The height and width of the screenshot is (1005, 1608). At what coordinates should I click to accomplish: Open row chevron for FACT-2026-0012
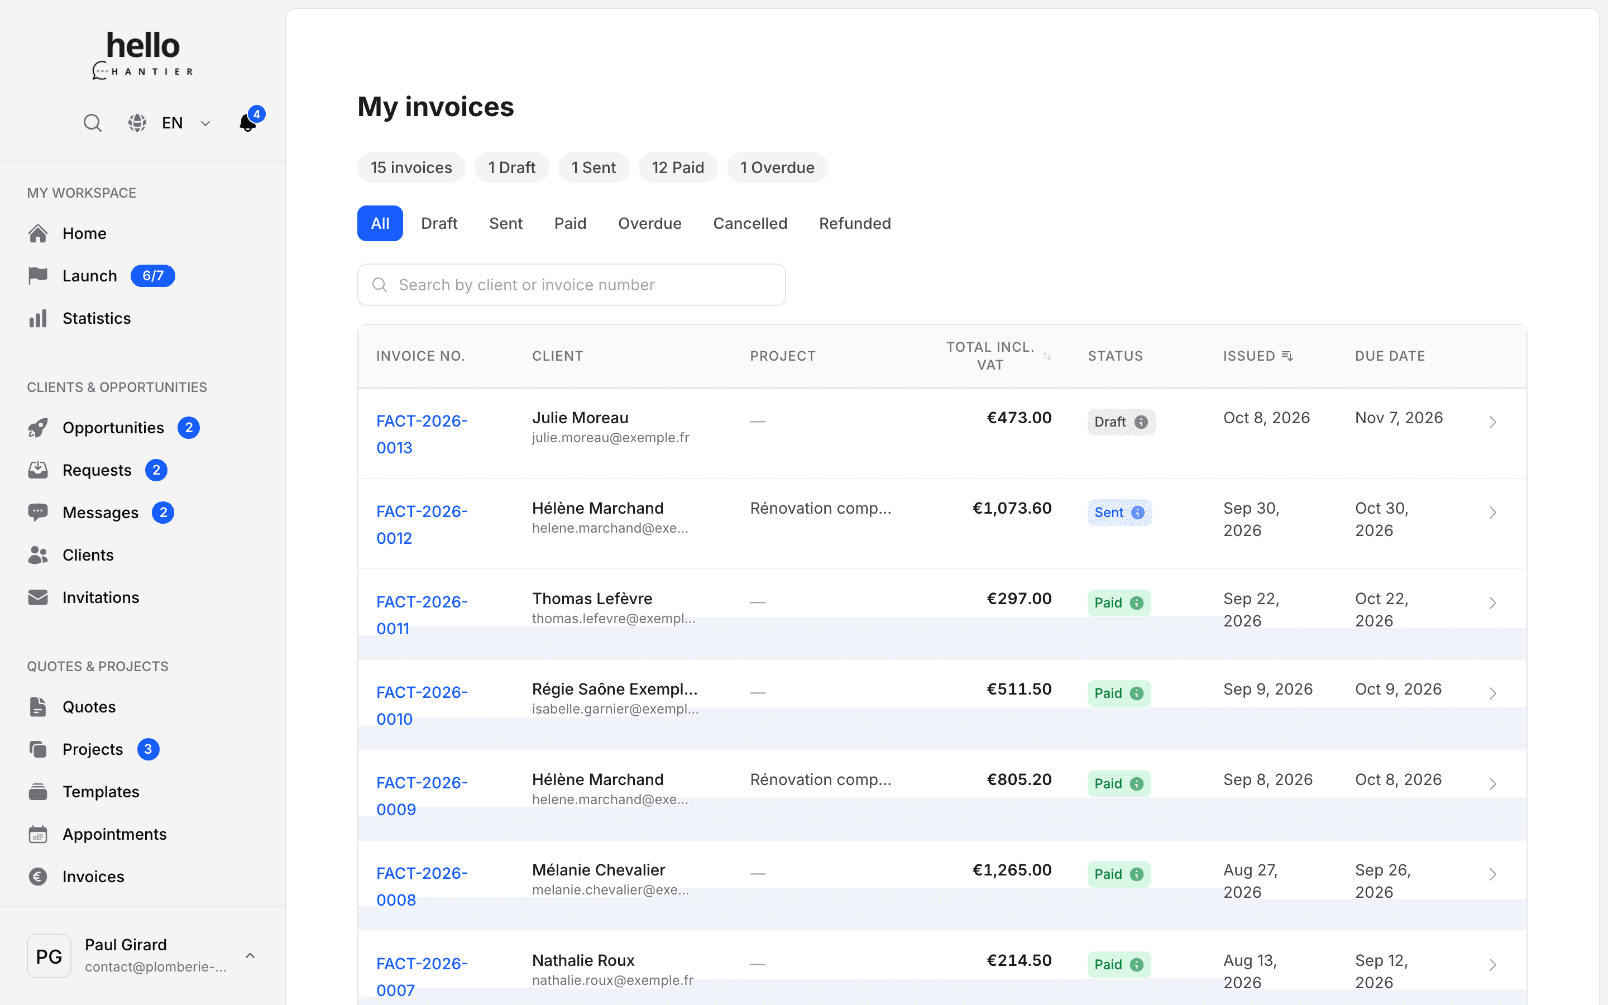pos(1492,513)
